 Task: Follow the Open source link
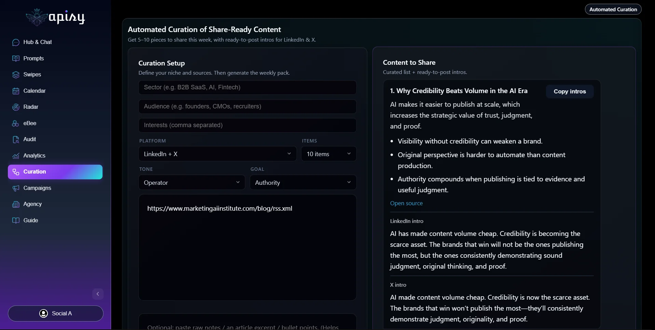406,203
